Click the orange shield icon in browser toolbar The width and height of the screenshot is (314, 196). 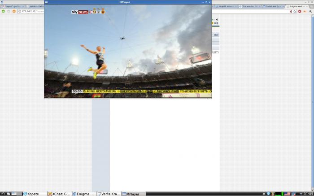(x=14, y=11)
